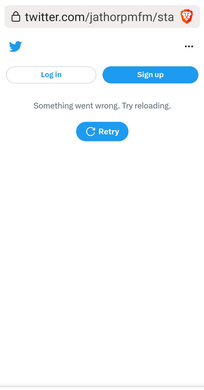This screenshot has height=390, width=204.
Task: Tap the blue Sign up button
Action: (x=150, y=75)
